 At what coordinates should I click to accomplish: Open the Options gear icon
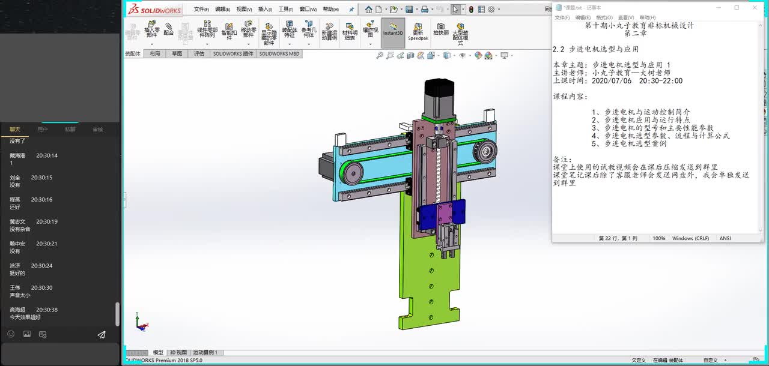tap(491, 9)
